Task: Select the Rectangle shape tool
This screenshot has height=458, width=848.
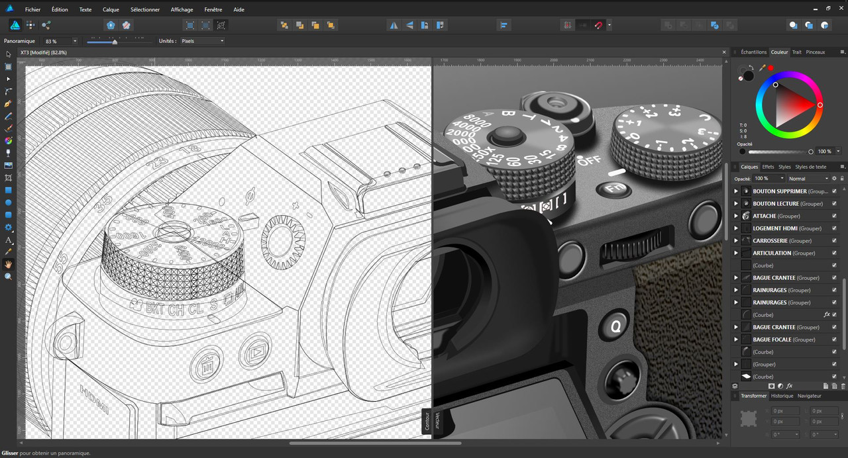Action: [9, 191]
